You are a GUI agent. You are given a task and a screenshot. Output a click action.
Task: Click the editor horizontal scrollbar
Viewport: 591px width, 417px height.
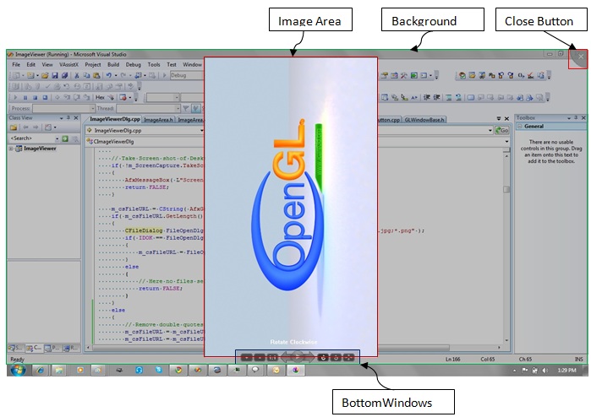point(413,348)
